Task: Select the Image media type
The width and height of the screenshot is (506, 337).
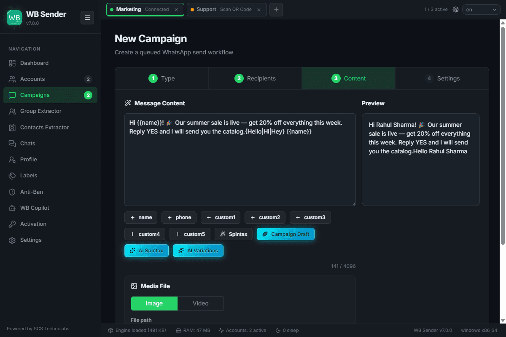Action: pyautogui.click(x=154, y=303)
